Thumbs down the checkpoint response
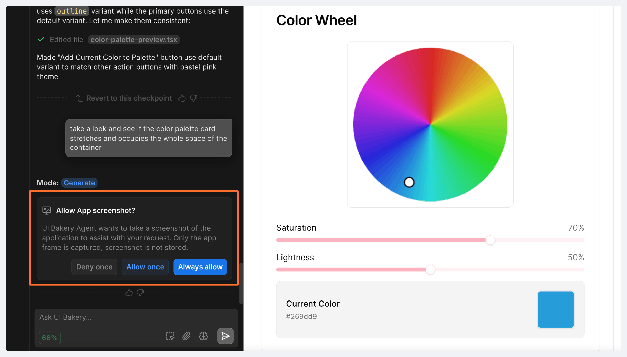The height and width of the screenshot is (357, 627). click(193, 98)
